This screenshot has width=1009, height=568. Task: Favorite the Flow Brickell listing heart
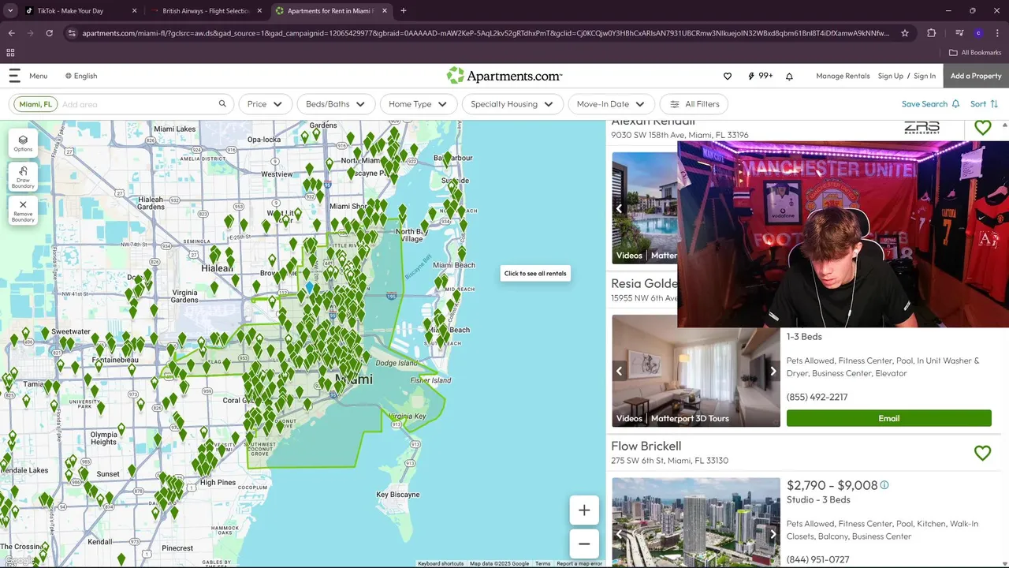point(982,453)
